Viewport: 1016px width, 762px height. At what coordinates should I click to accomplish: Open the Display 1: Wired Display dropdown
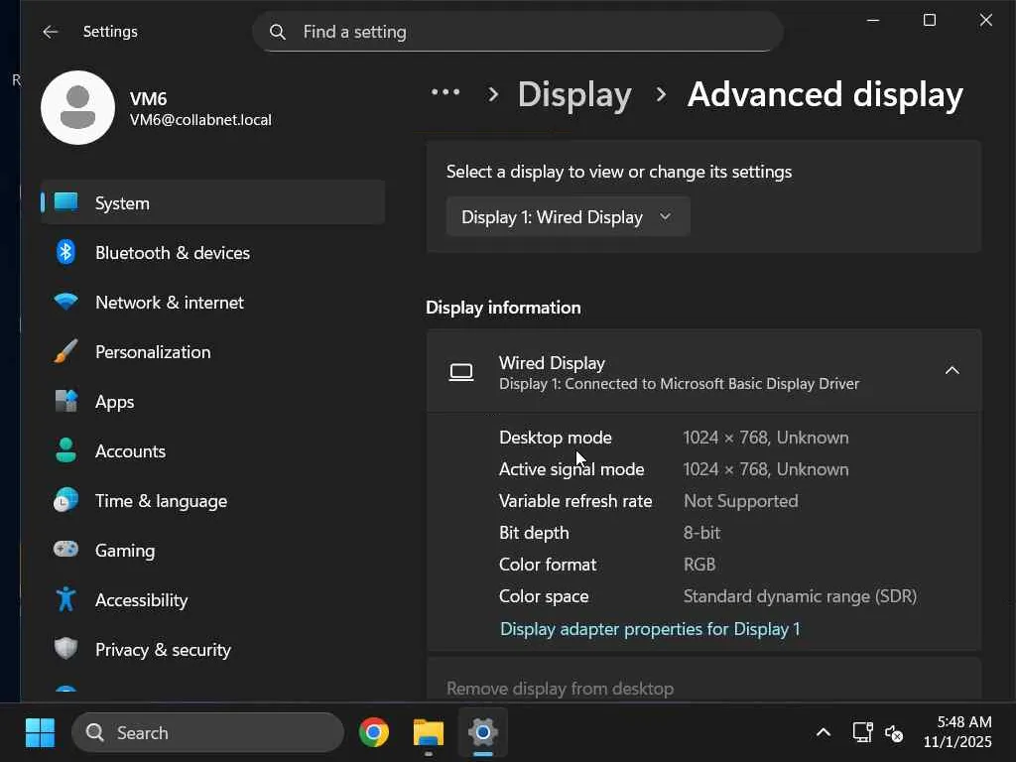[568, 217]
